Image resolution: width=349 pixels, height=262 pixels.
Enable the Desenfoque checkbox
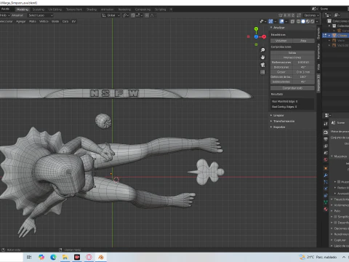click(x=335, y=223)
